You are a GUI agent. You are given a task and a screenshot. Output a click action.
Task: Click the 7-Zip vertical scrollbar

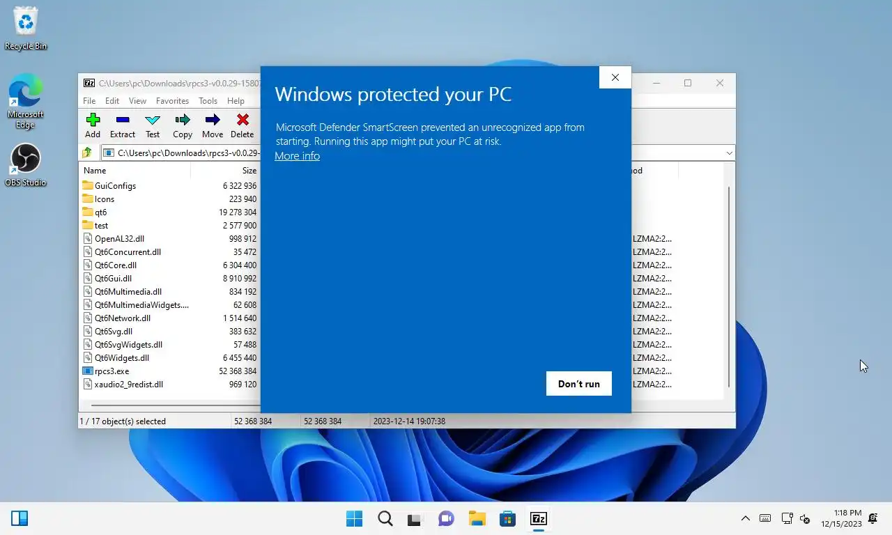click(729, 286)
